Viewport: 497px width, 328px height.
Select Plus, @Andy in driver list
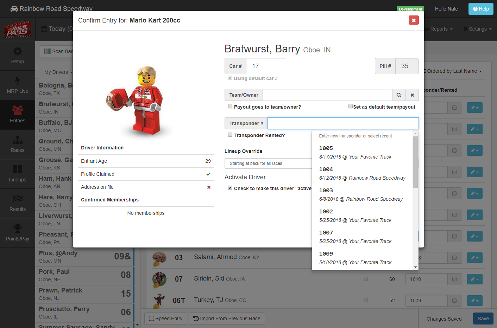click(84, 257)
